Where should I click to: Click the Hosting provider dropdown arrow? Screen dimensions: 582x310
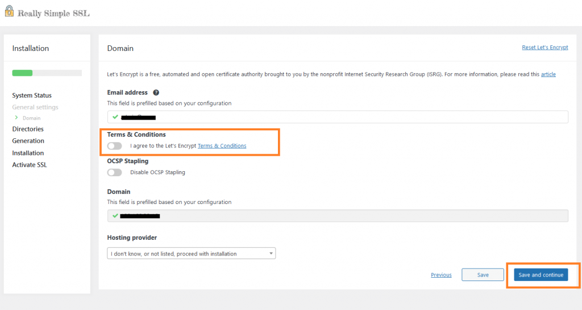271,253
